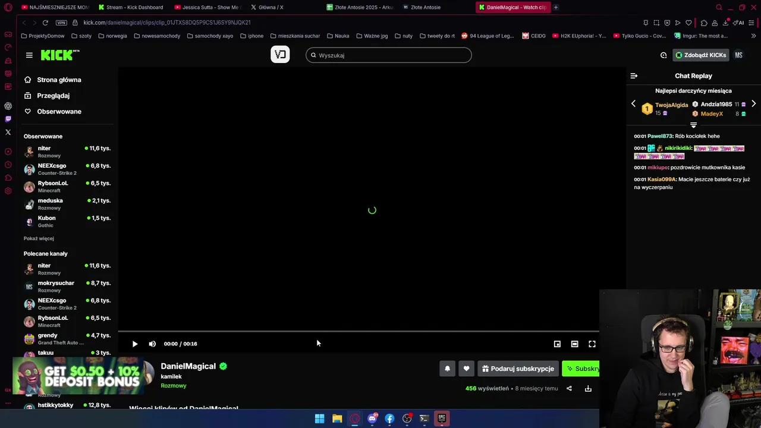Open Discord from taskbar
The width and height of the screenshot is (761, 428).
click(x=372, y=418)
